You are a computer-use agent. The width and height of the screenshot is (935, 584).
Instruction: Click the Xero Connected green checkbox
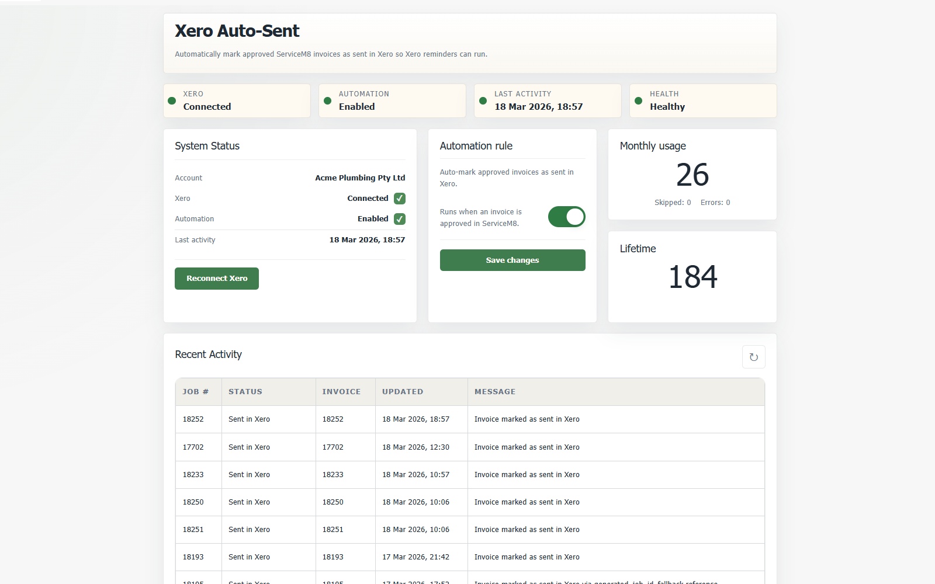[x=400, y=199]
